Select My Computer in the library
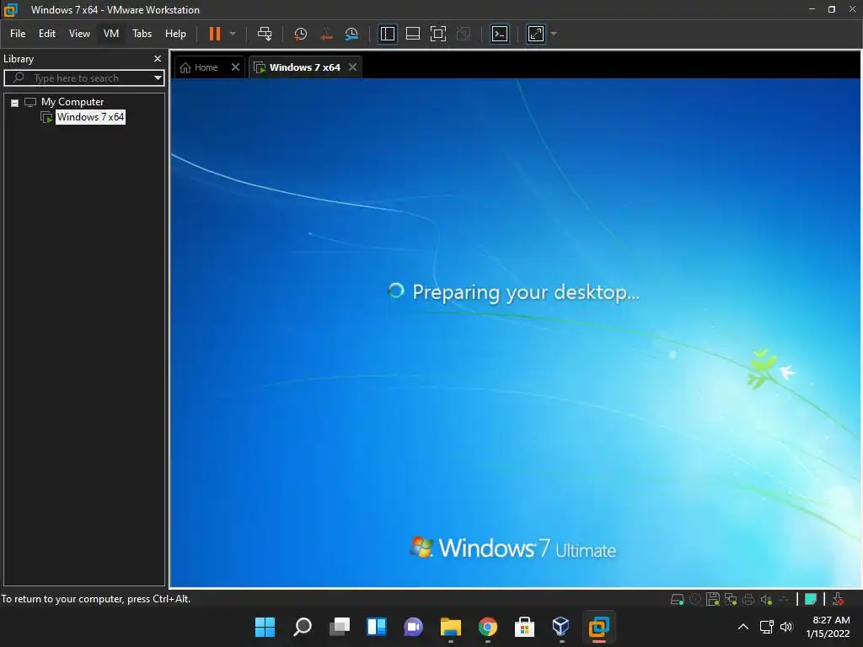This screenshot has width=863, height=647. point(72,102)
